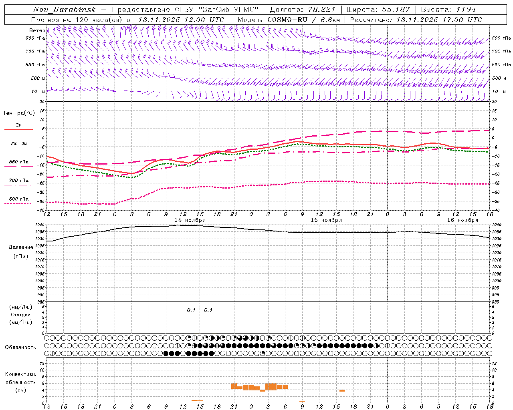
Task: Click the small orange convective bar near 15 hours on 15 ноября
Action: [342, 390]
